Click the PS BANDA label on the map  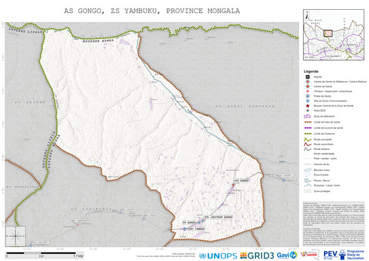tap(189, 223)
